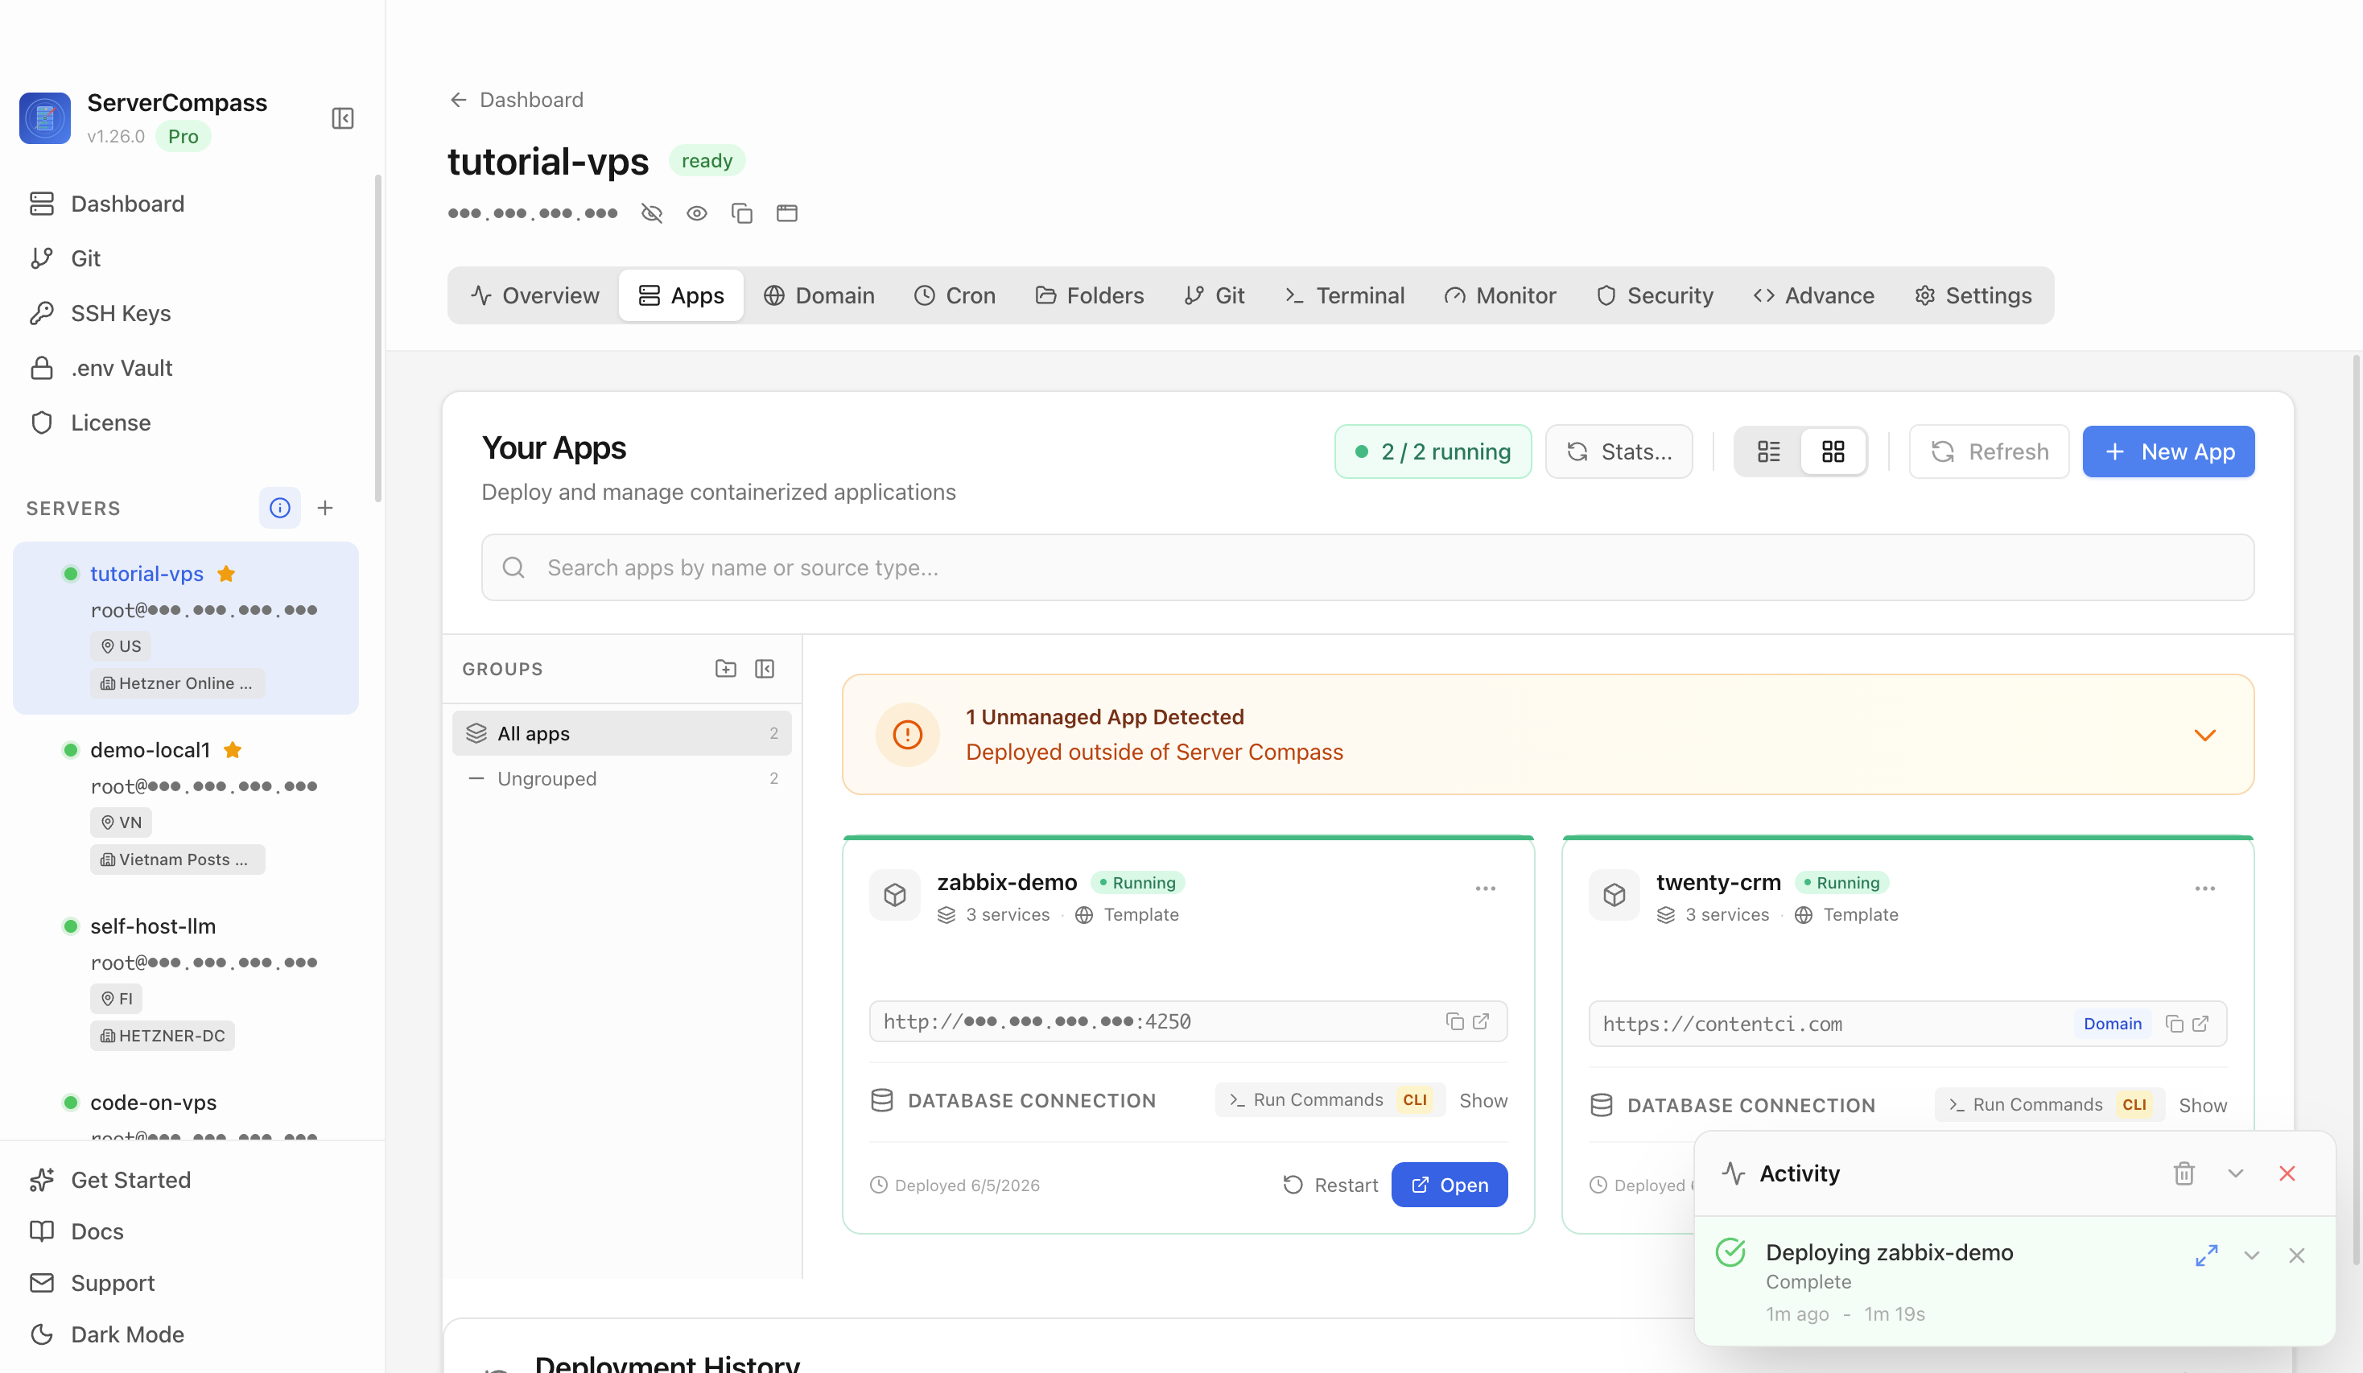This screenshot has height=1373, width=2363.
Task: Switch apps to list view
Action: pyautogui.click(x=1768, y=452)
